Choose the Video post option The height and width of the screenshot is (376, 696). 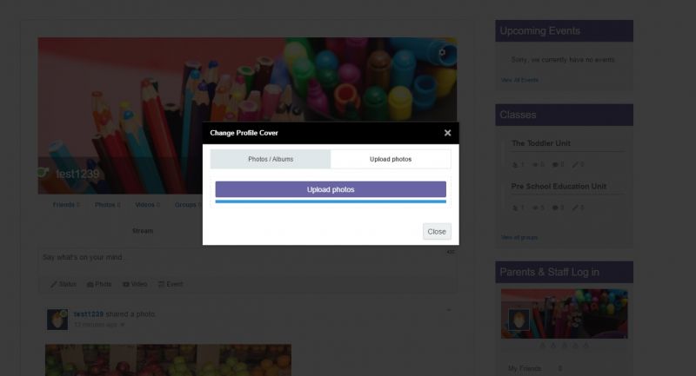(x=135, y=284)
